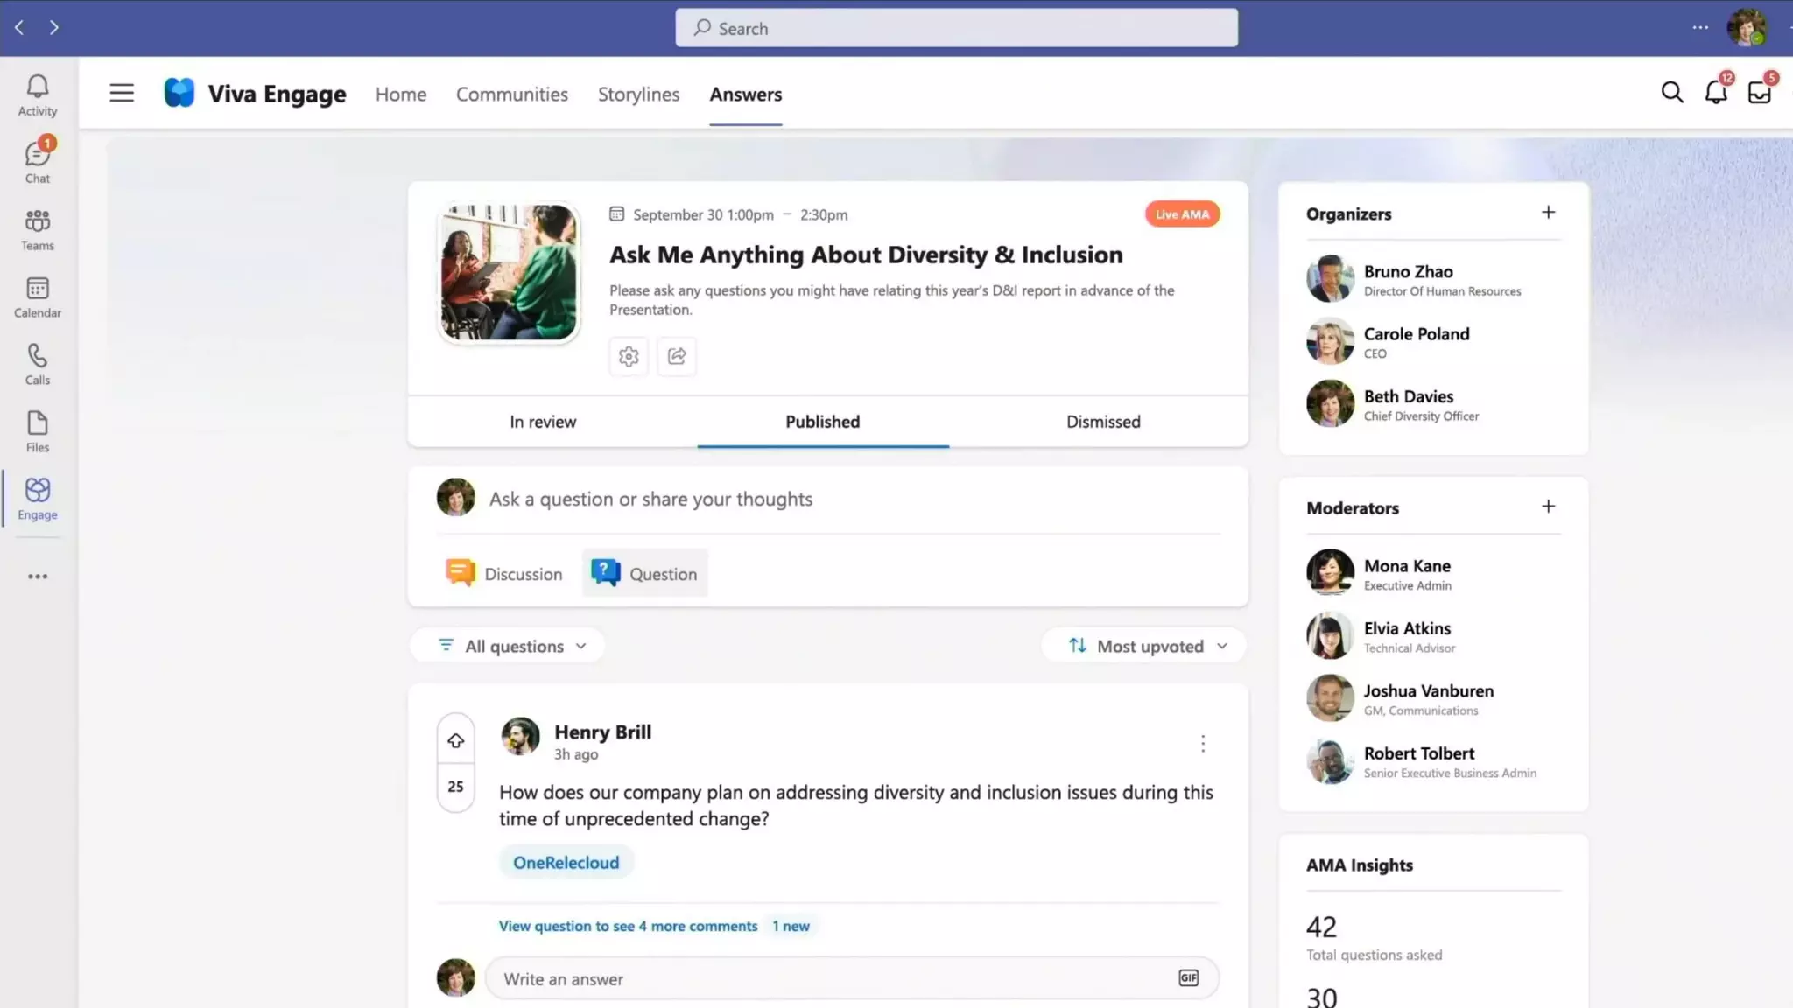The width and height of the screenshot is (1793, 1008).
Task: Open notifications bell in Viva Engage
Action: [x=1716, y=93]
